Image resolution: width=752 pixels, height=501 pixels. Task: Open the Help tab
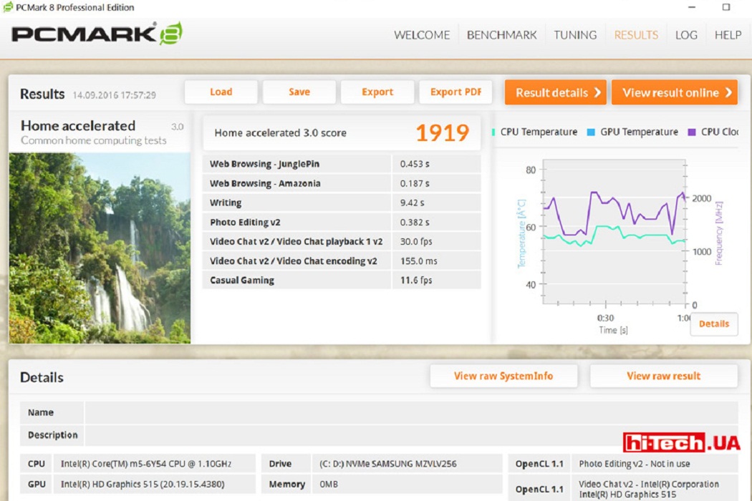728,35
